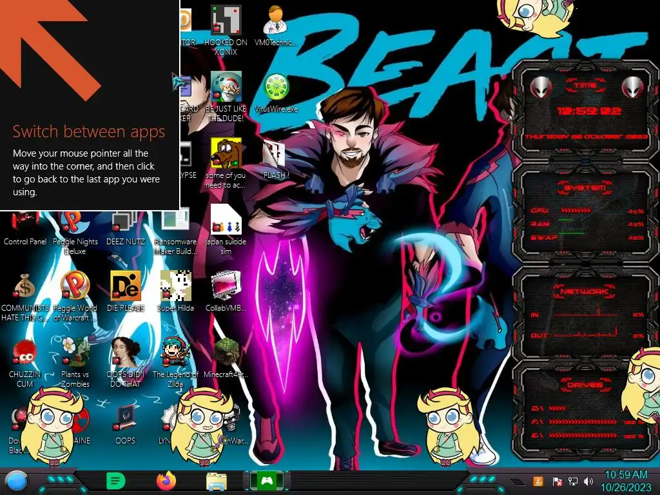Select the FLASH ! desktop icon

click(x=276, y=159)
